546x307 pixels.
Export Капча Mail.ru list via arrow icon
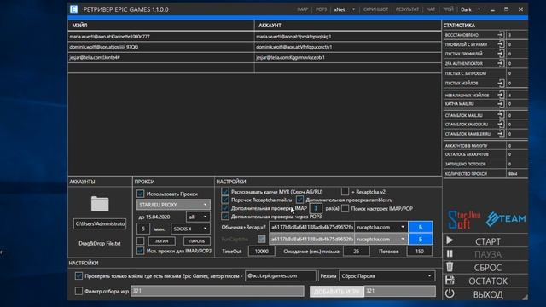click(501, 103)
